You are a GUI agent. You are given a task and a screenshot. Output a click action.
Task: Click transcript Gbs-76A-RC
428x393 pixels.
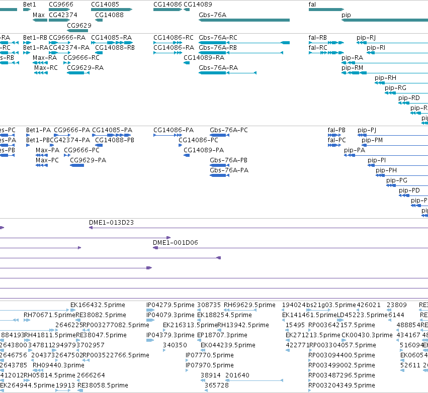pyautogui.click(x=218, y=38)
